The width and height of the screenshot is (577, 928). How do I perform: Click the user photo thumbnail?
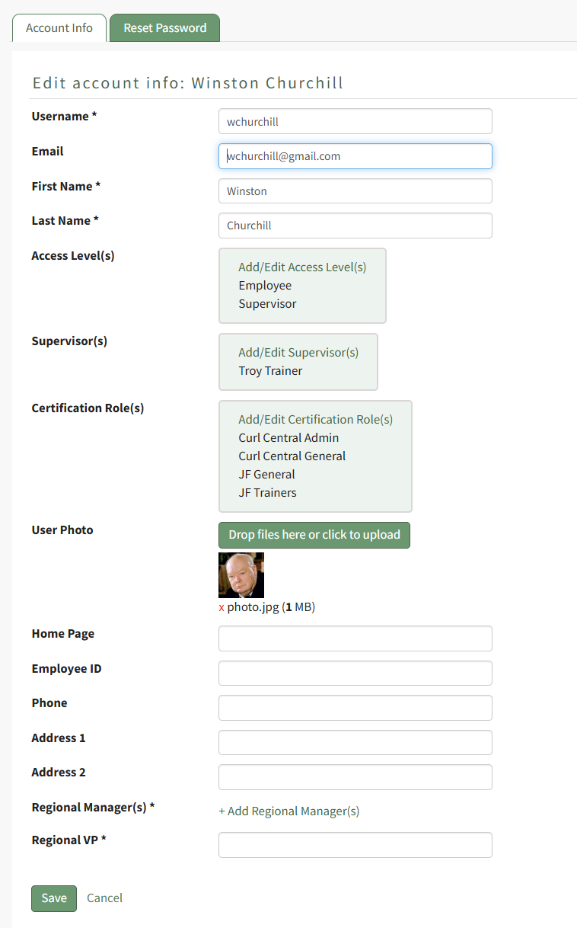click(x=241, y=575)
